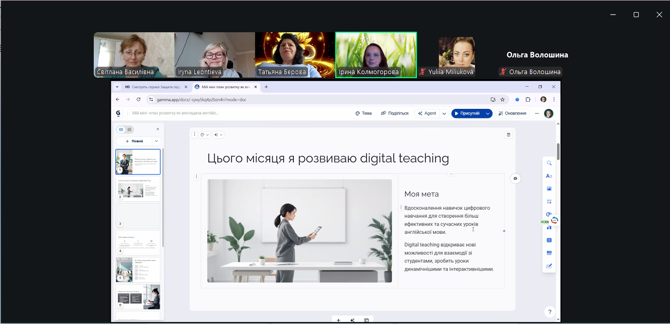Screen dimensions: 670x324
Task: Switch slide panel to list view
Action: 130,129
